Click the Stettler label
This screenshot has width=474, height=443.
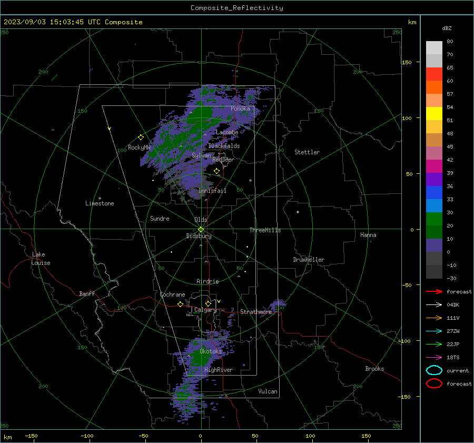click(x=307, y=152)
